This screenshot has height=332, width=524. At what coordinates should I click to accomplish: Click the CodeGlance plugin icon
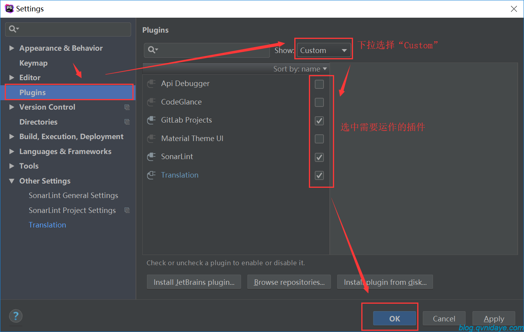point(151,102)
